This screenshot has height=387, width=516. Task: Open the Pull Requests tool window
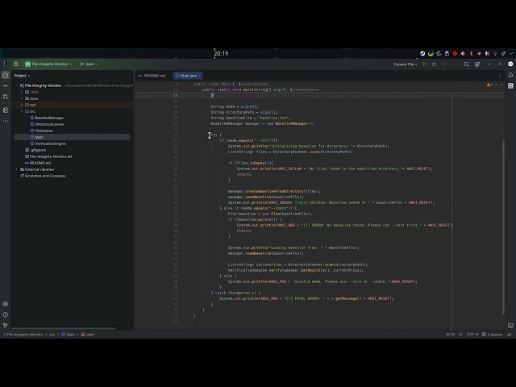pyautogui.click(x=6, y=97)
